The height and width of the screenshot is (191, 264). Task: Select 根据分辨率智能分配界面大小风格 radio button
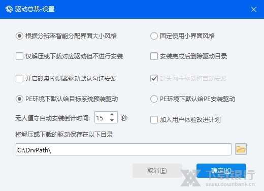point(19,36)
